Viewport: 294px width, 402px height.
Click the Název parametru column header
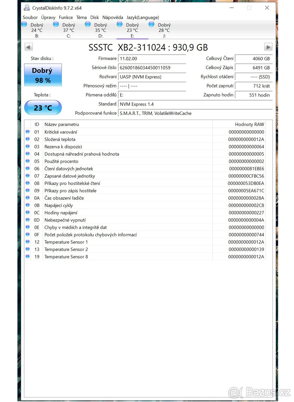[x=128, y=124]
